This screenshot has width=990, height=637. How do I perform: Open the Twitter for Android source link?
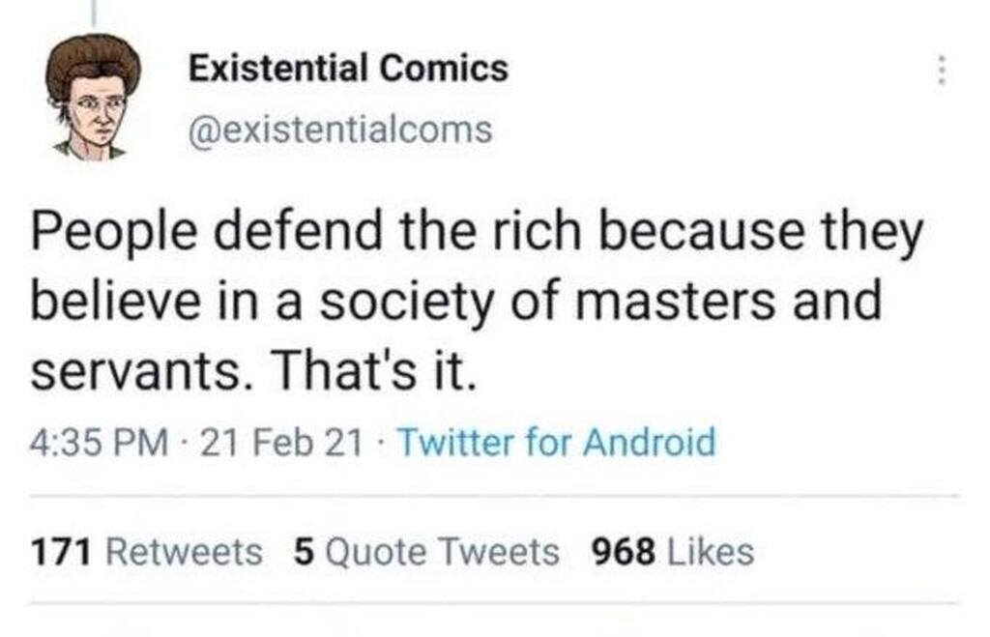pos(557,443)
